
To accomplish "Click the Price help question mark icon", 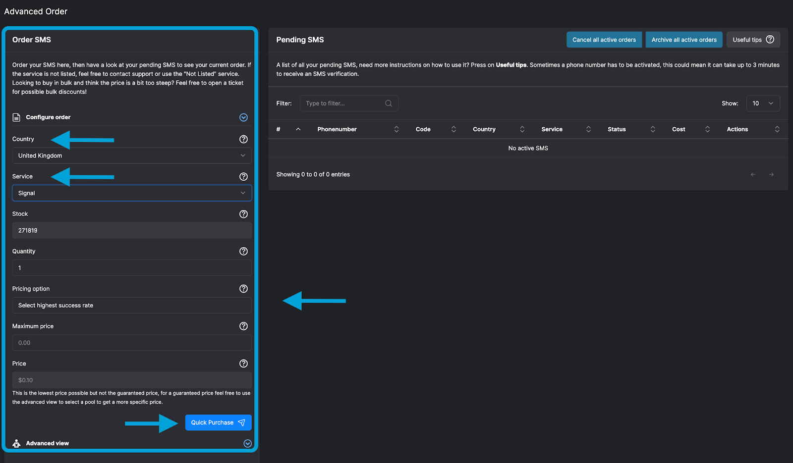I will pyautogui.click(x=243, y=363).
